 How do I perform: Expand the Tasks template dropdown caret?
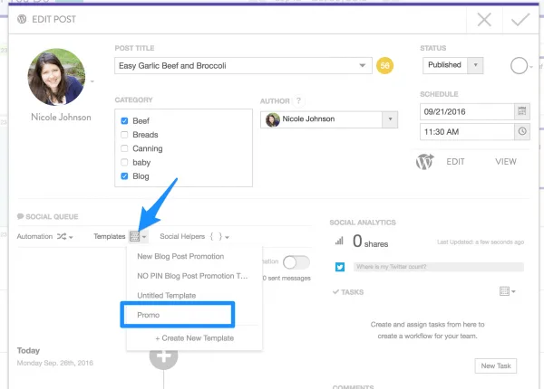[x=513, y=291]
